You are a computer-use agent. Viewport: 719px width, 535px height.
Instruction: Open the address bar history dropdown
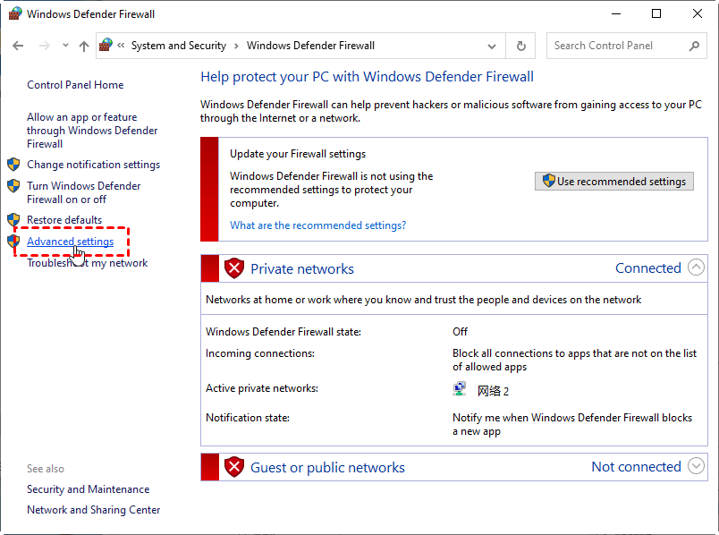point(492,46)
